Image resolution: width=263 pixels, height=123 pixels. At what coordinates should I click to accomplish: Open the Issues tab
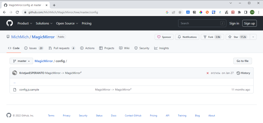coord(34,48)
